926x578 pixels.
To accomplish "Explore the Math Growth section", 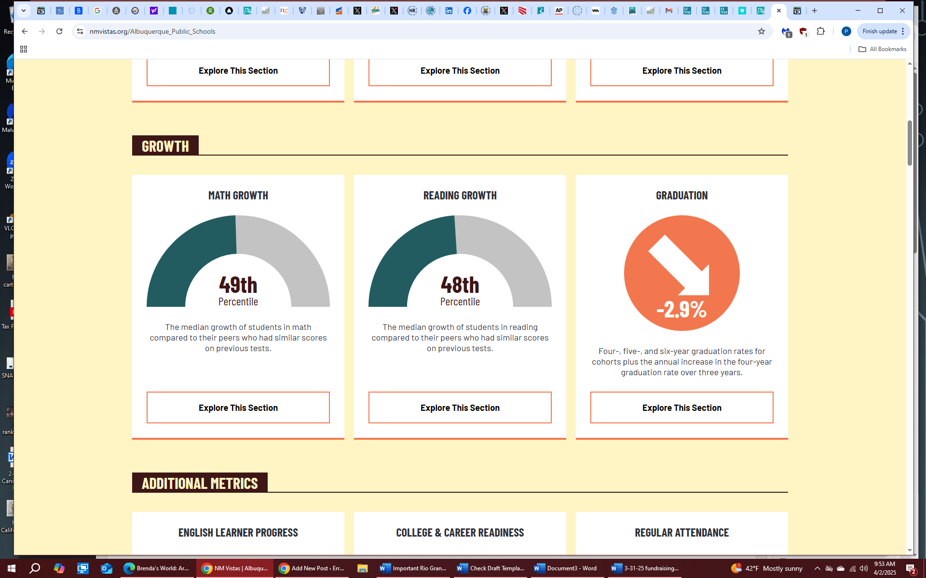I will pyautogui.click(x=238, y=407).
